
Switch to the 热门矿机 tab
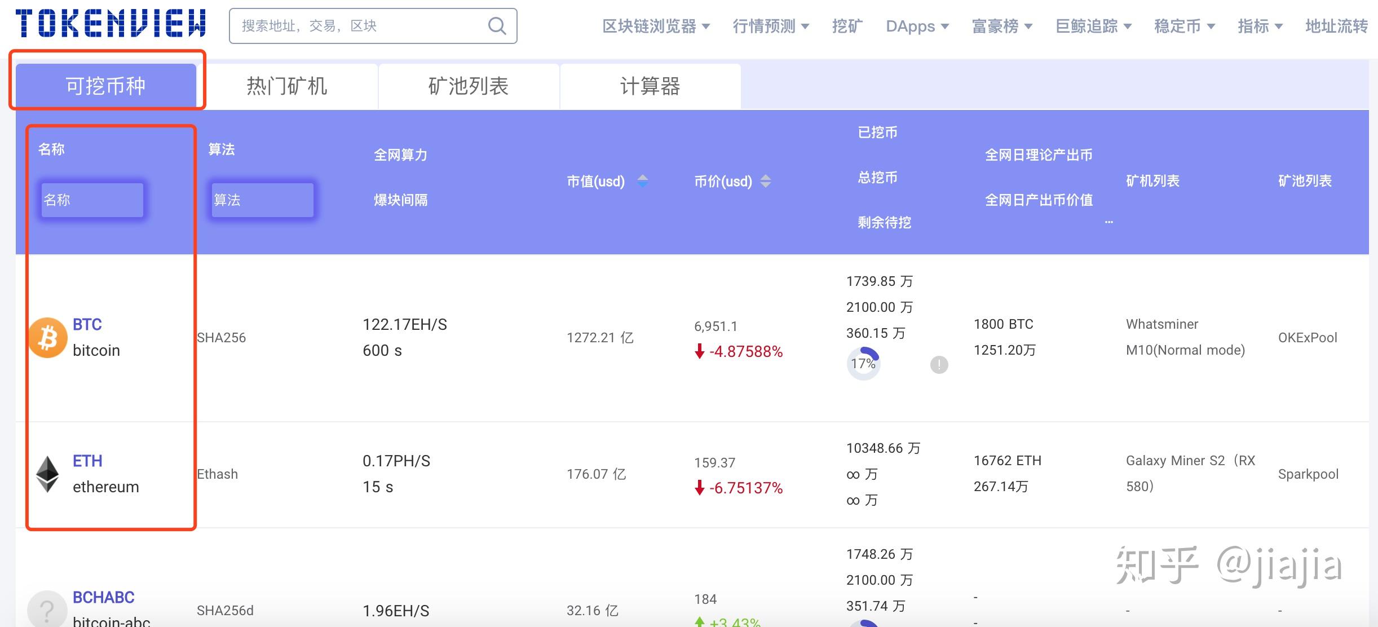pyautogui.click(x=286, y=86)
